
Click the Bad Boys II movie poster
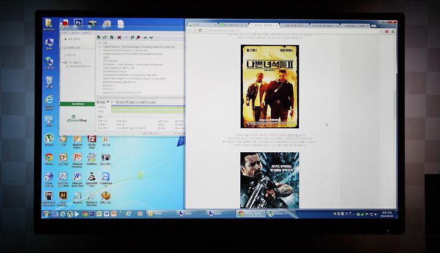(269, 86)
